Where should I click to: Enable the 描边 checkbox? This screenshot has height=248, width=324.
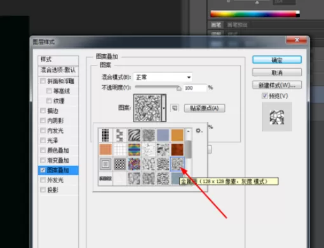coord(43,111)
